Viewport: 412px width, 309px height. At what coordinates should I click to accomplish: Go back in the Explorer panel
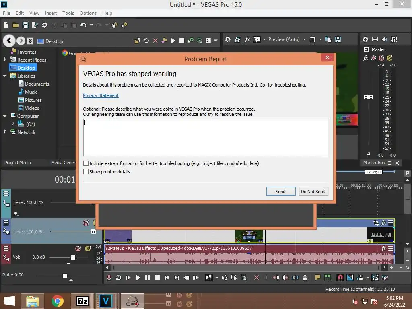(x=9, y=41)
